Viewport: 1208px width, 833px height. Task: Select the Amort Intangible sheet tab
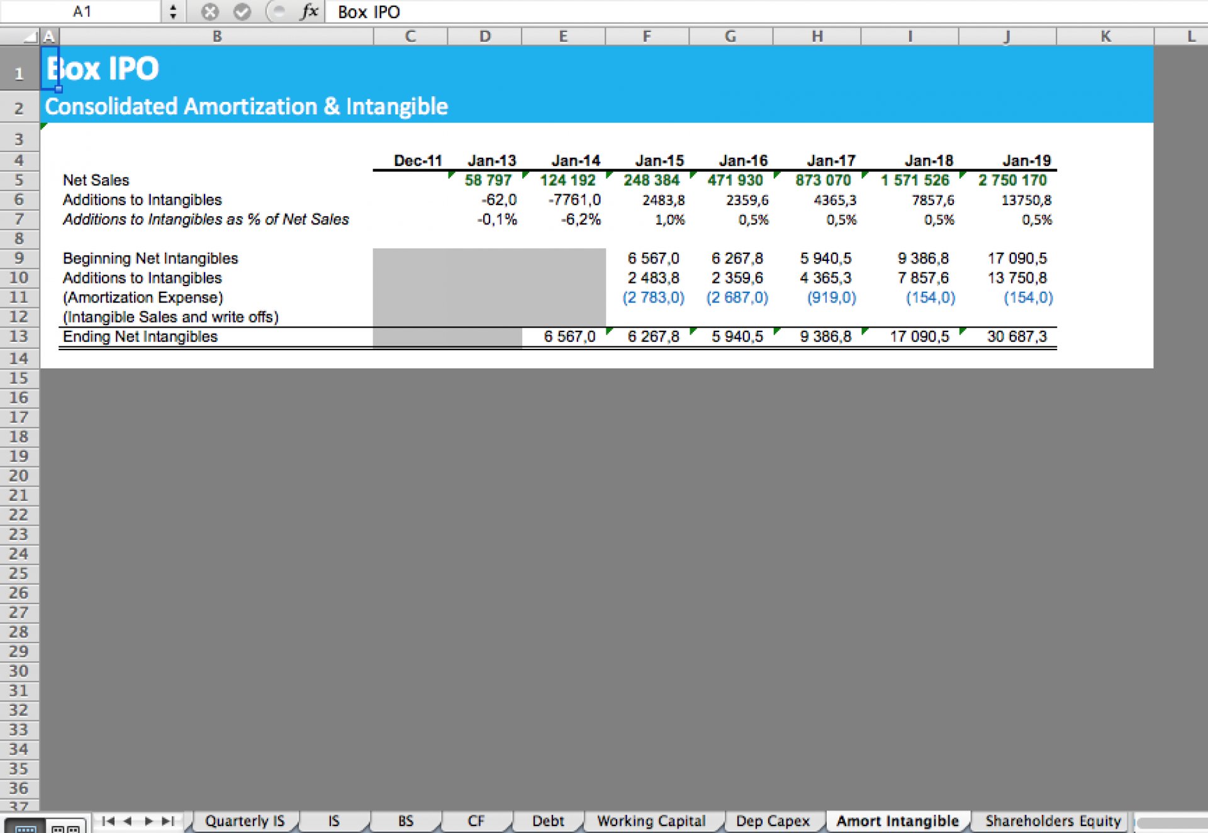[898, 821]
